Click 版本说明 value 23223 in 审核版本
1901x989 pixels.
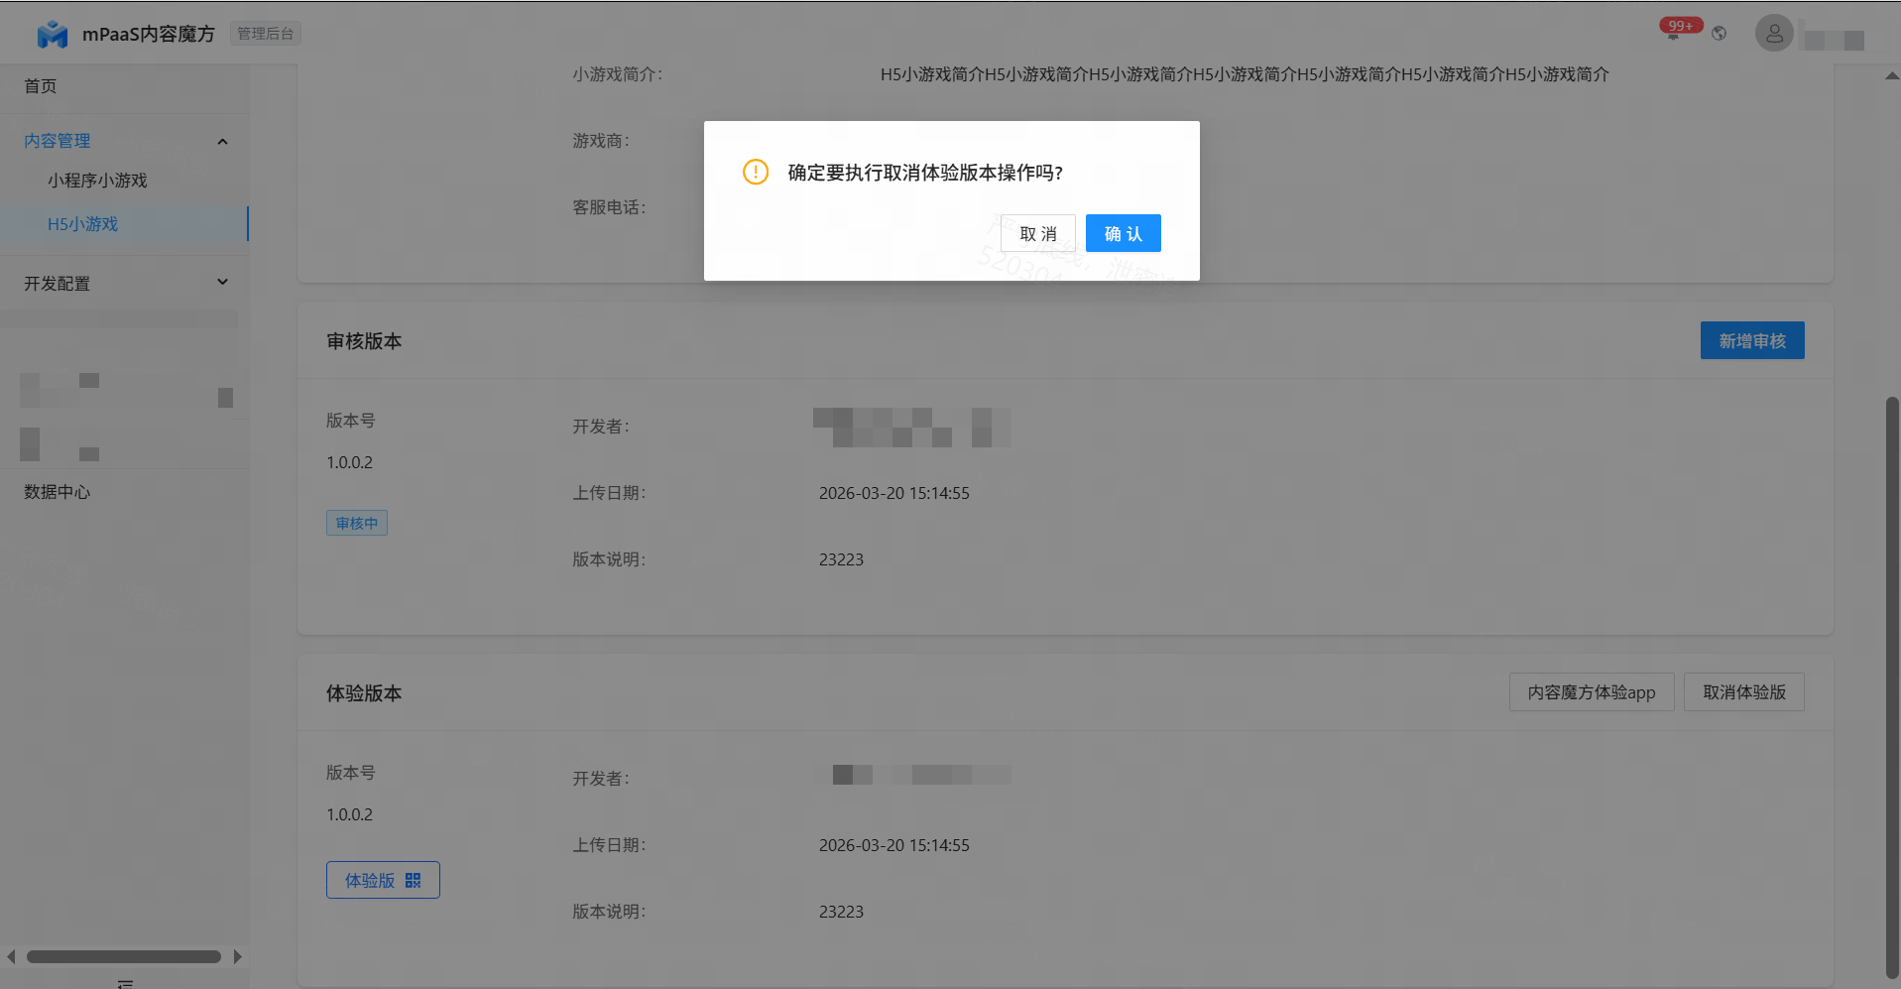[841, 559]
